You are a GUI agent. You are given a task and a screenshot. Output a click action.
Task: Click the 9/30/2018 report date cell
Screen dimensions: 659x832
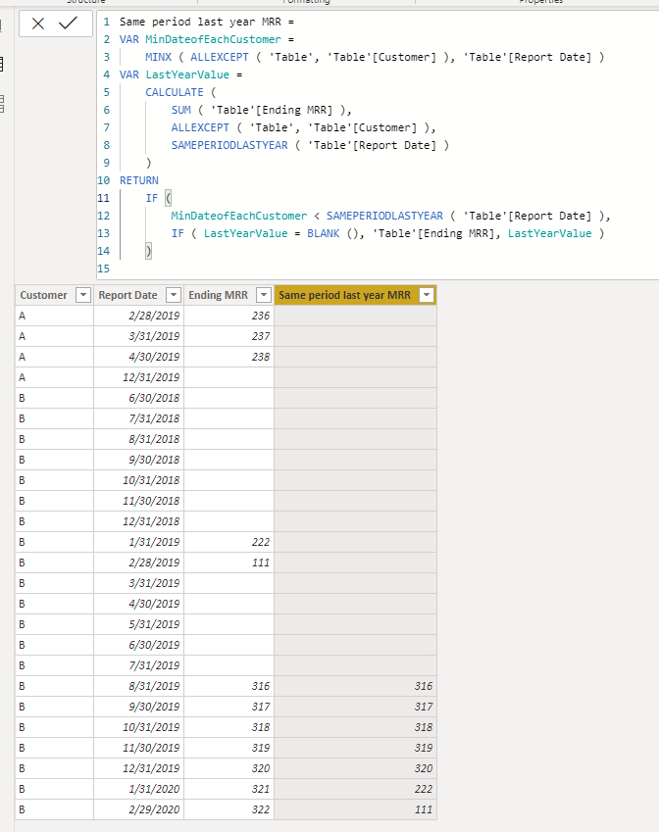click(x=138, y=460)
